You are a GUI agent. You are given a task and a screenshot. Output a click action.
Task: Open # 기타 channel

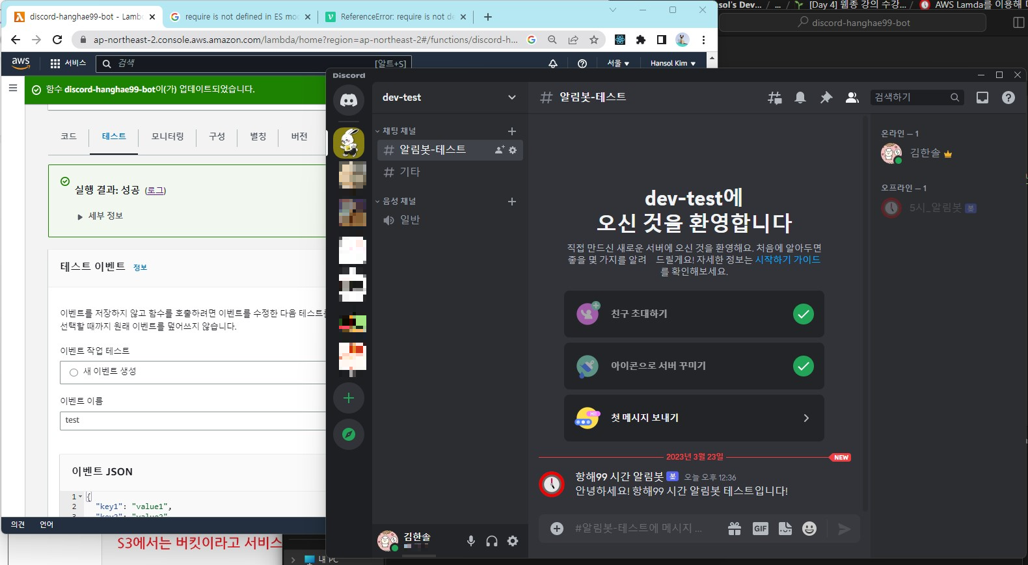[x=450, y=172]
